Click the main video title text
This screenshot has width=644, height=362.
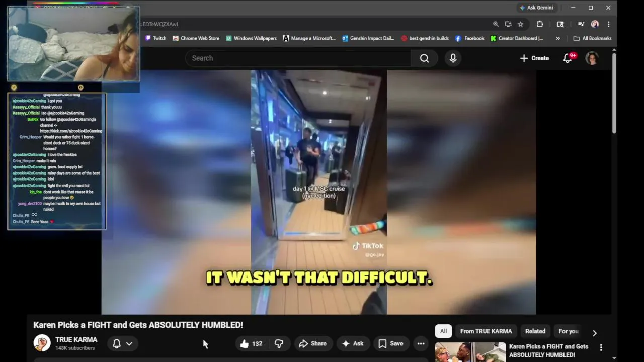[x=138, y=325]
